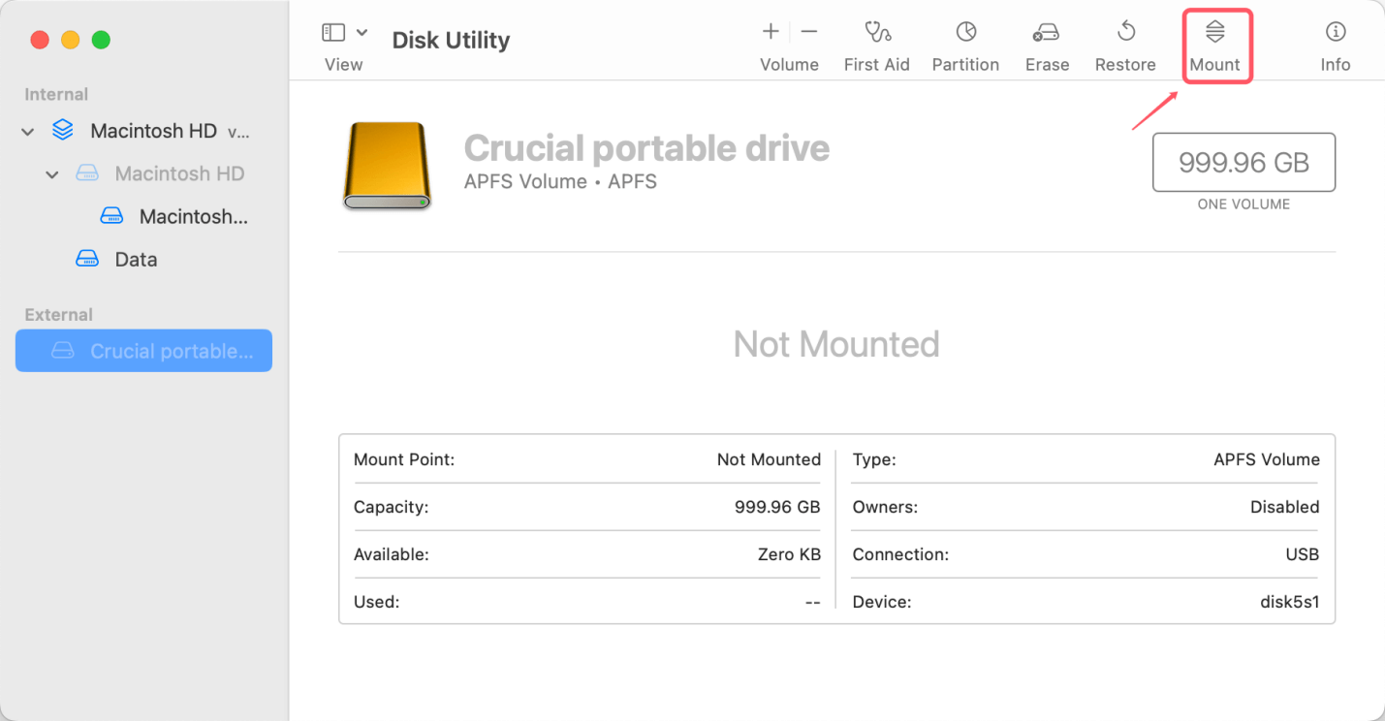Select the Data volume in sidebar
The image size is (1385, 721).
click(136, 259)
